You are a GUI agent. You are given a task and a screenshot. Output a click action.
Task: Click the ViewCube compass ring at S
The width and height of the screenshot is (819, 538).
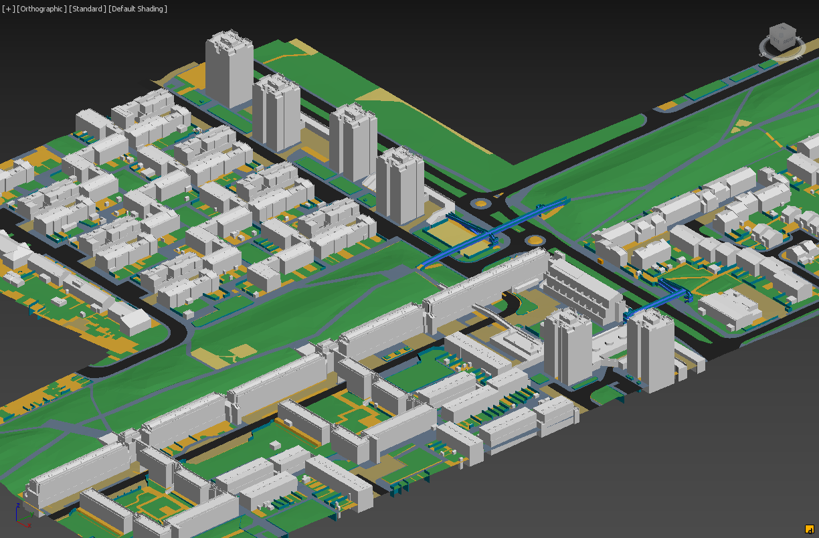point(762,55)
